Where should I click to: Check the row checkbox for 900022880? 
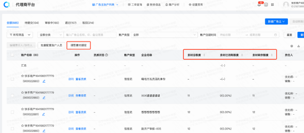tap(12, 129)
